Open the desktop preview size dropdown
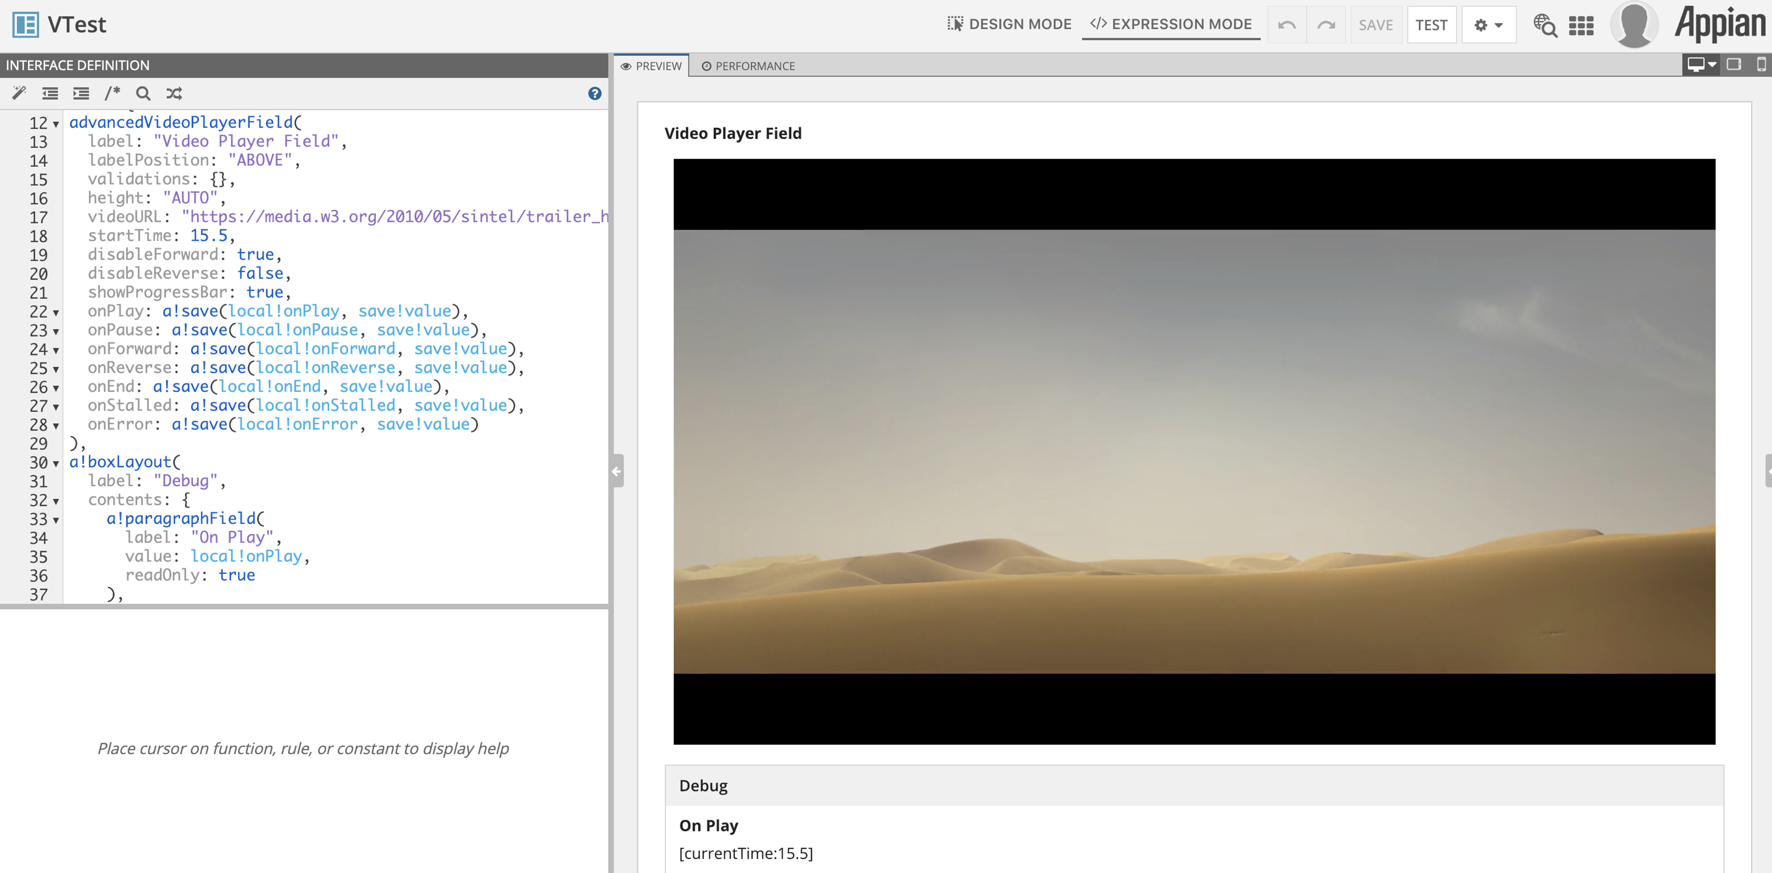1772x873 pixels. pos(1701,64)
